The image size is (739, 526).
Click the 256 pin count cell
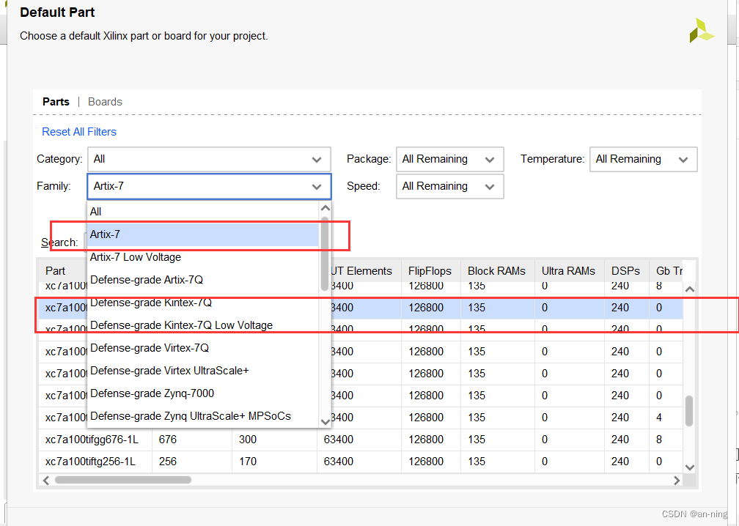[x=192, y=462]
